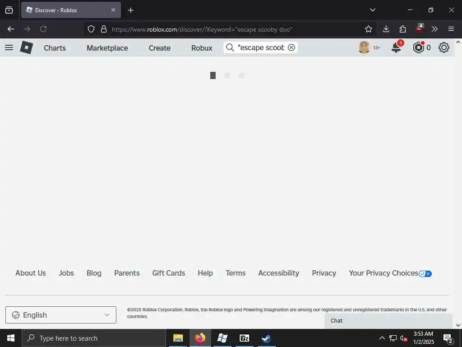Open the Firefox application menu
Screen dimensions: 462x347
pos(451,29)
